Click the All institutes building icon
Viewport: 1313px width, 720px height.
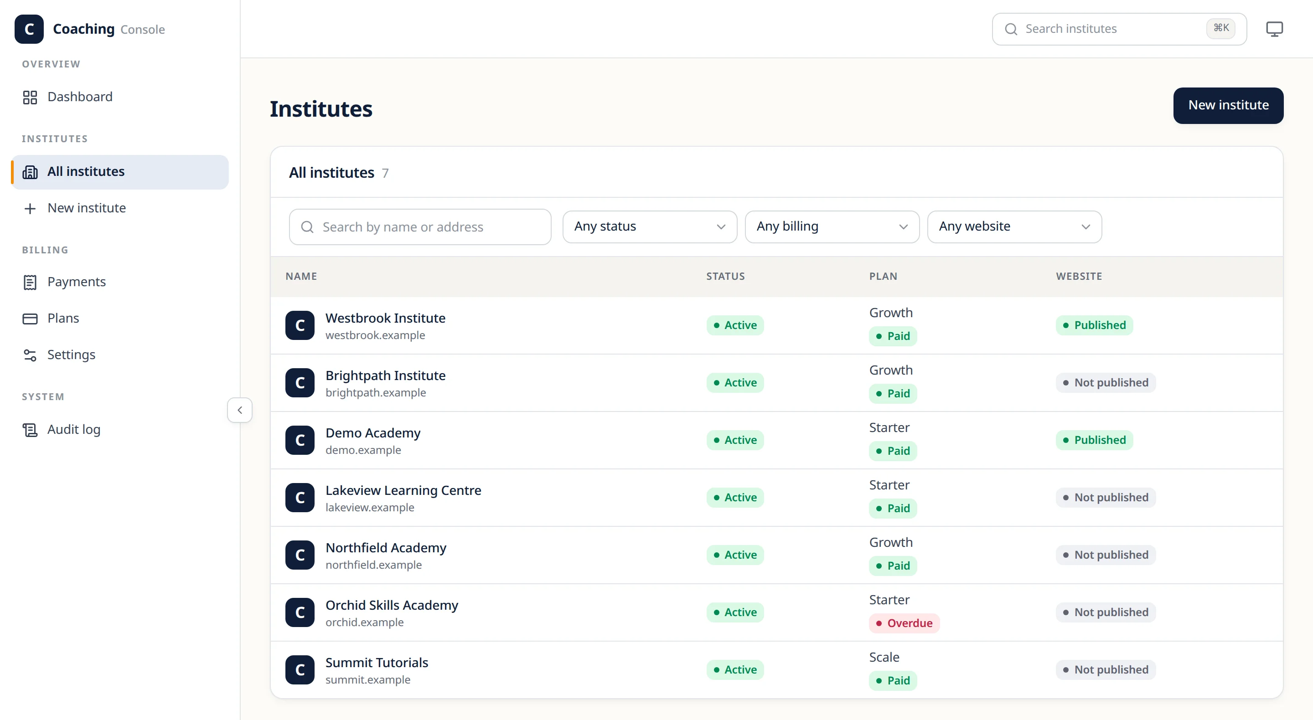(30, 172)
